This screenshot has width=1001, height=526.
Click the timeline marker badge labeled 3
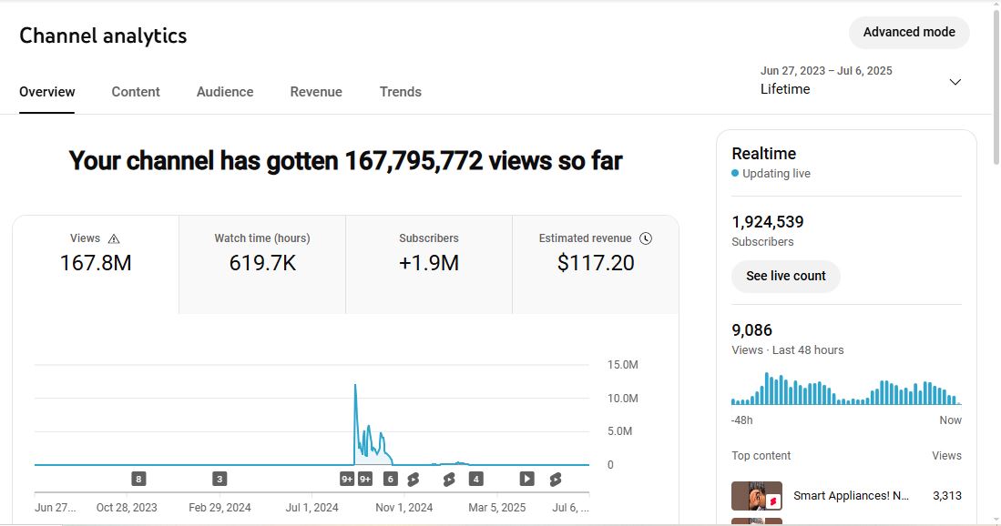click(x=220, y=479)
